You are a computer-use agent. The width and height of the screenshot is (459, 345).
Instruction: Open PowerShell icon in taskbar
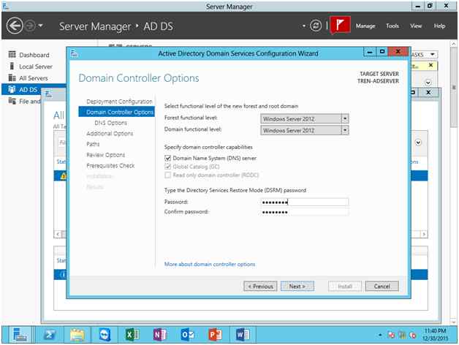[50, 335]
